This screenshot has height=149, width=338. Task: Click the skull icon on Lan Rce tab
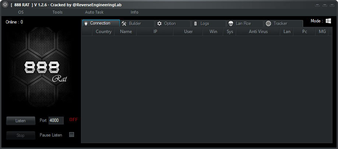point(230,23)
